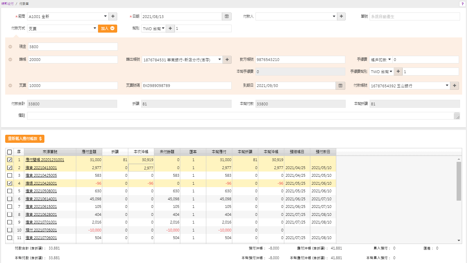This screenshot has width=467, height=263.
Task: Open the 手續費幣別 TWD 台幣 dropdown
Action: click(381, 72)
